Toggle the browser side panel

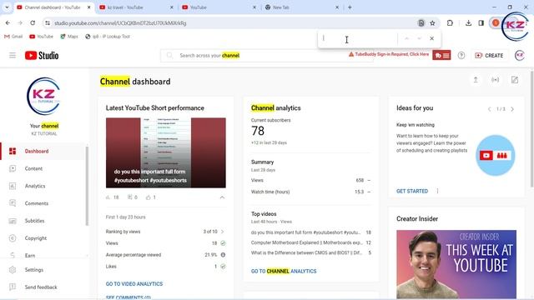(481, 22)
